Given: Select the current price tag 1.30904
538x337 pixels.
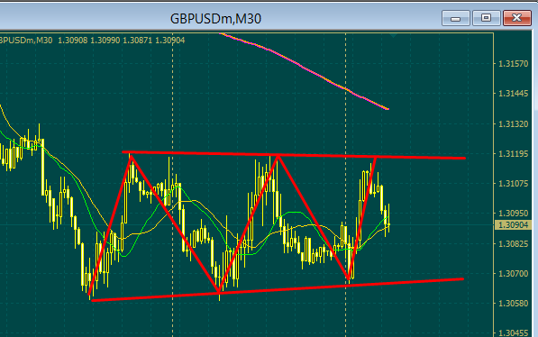Looking at the screenshot, I should [513, 225].
